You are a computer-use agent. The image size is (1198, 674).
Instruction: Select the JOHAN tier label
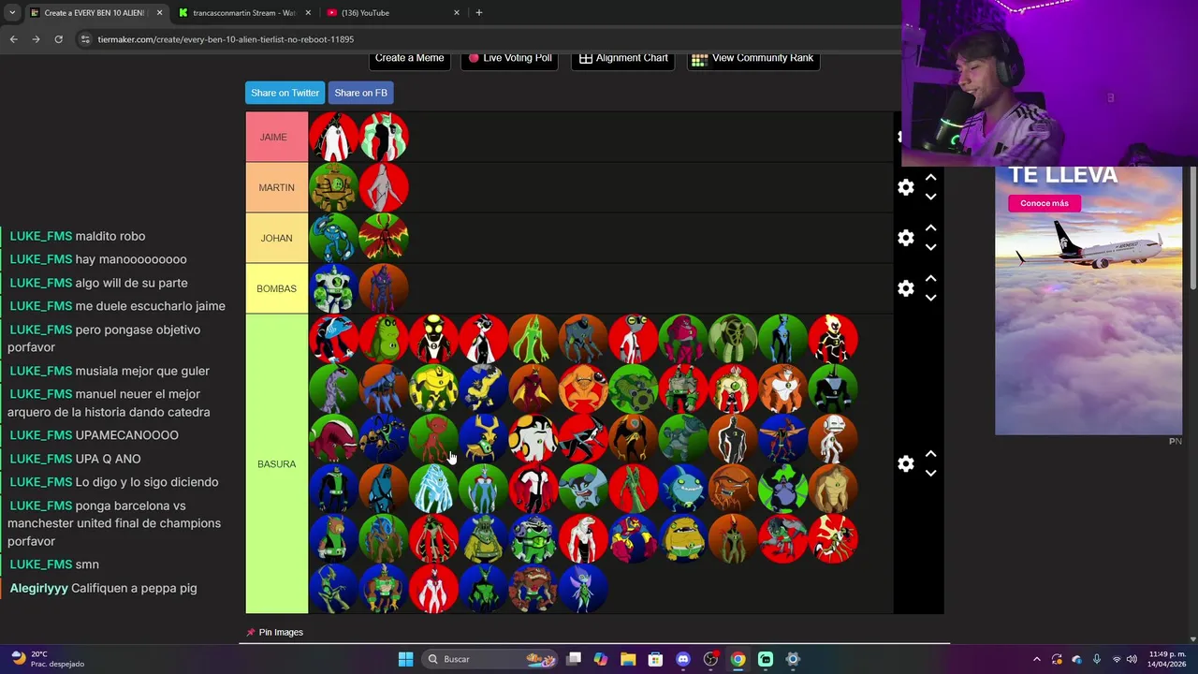276,238
